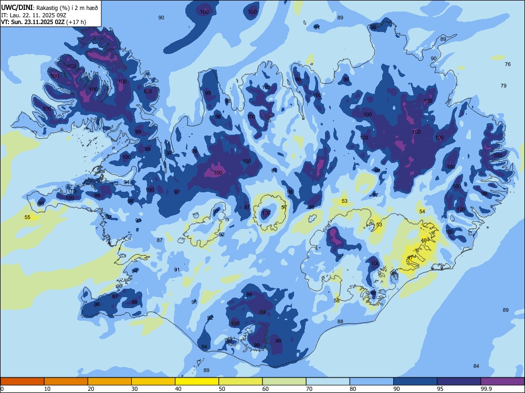Click the '95' tick label on color scale
525x393 pixels.
pyautogui.click(x=440, y=389)
